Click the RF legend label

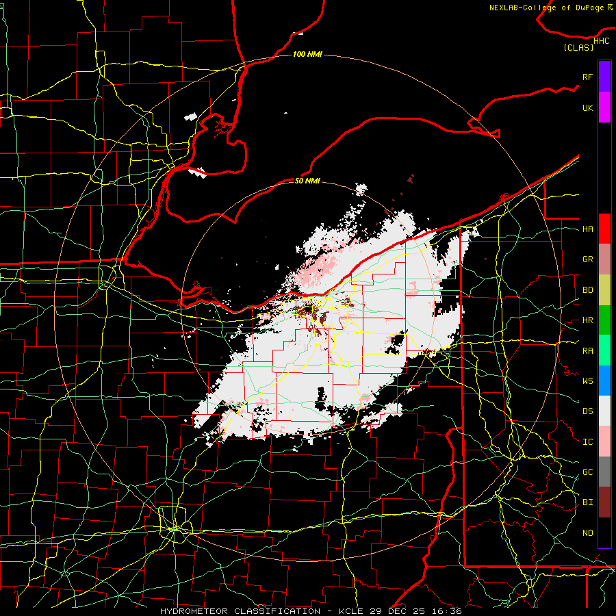[x=587, y=77]
